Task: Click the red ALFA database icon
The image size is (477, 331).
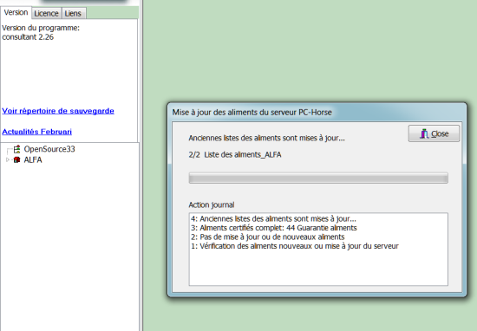Action: (17, 159)
